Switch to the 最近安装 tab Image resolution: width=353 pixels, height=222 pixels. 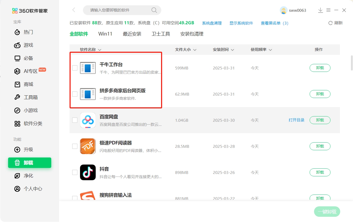point(132,34)
